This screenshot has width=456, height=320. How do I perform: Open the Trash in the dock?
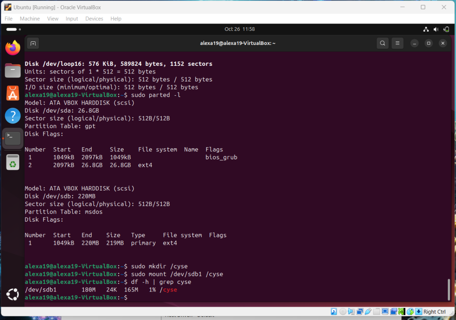pos(12,162)
